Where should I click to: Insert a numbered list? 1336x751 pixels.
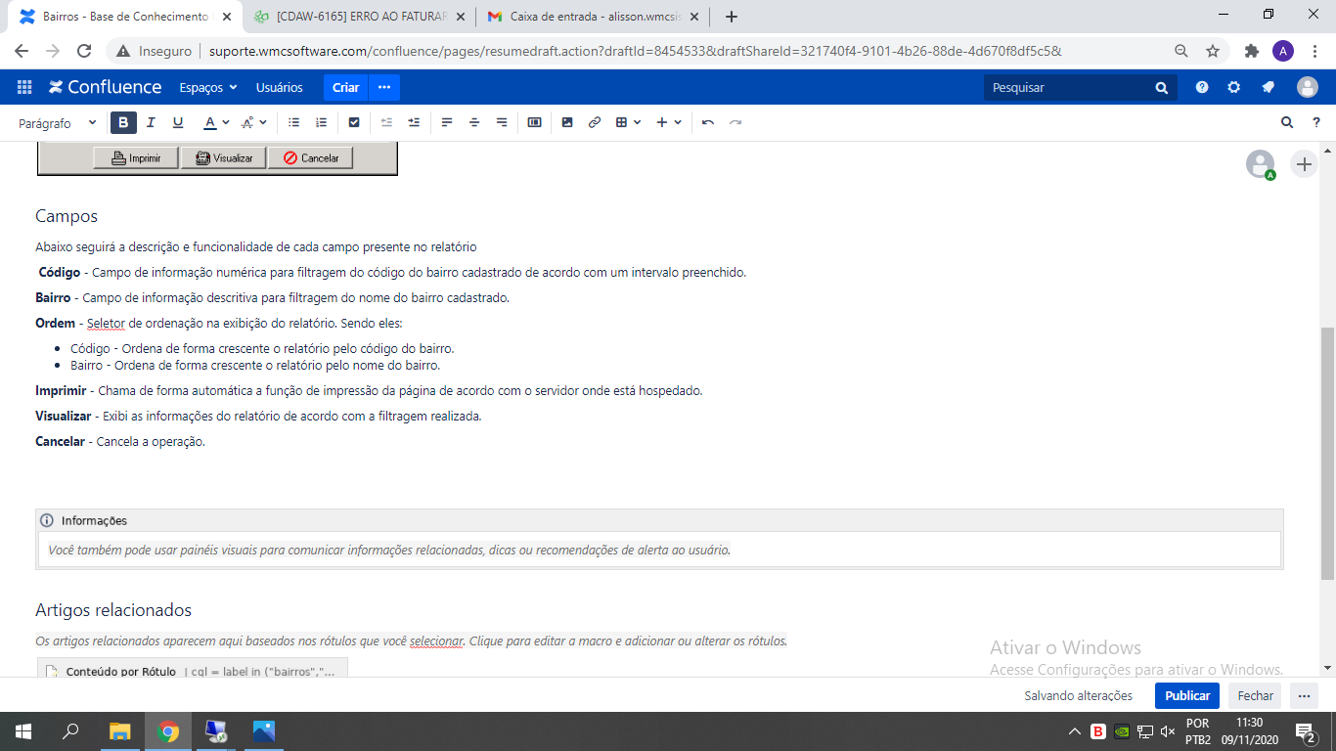click(x=321, y=122)
